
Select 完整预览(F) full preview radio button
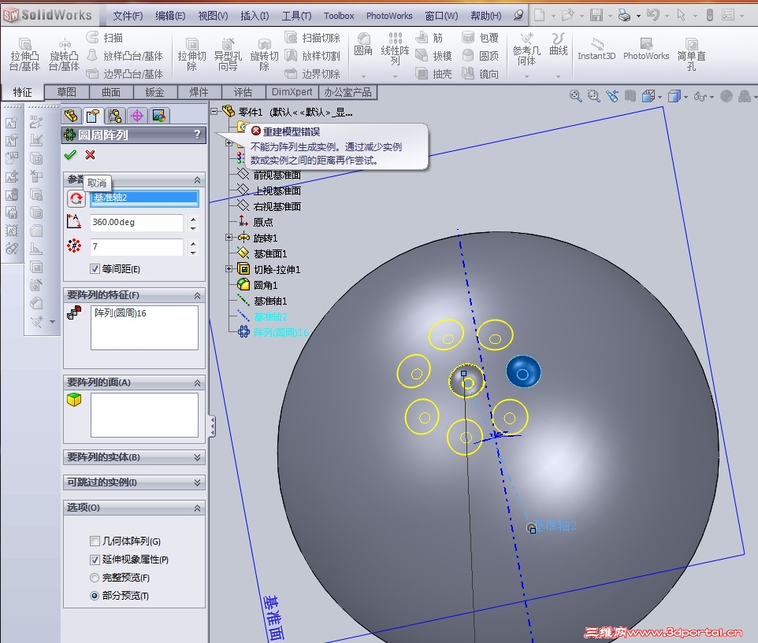point(95,578)
